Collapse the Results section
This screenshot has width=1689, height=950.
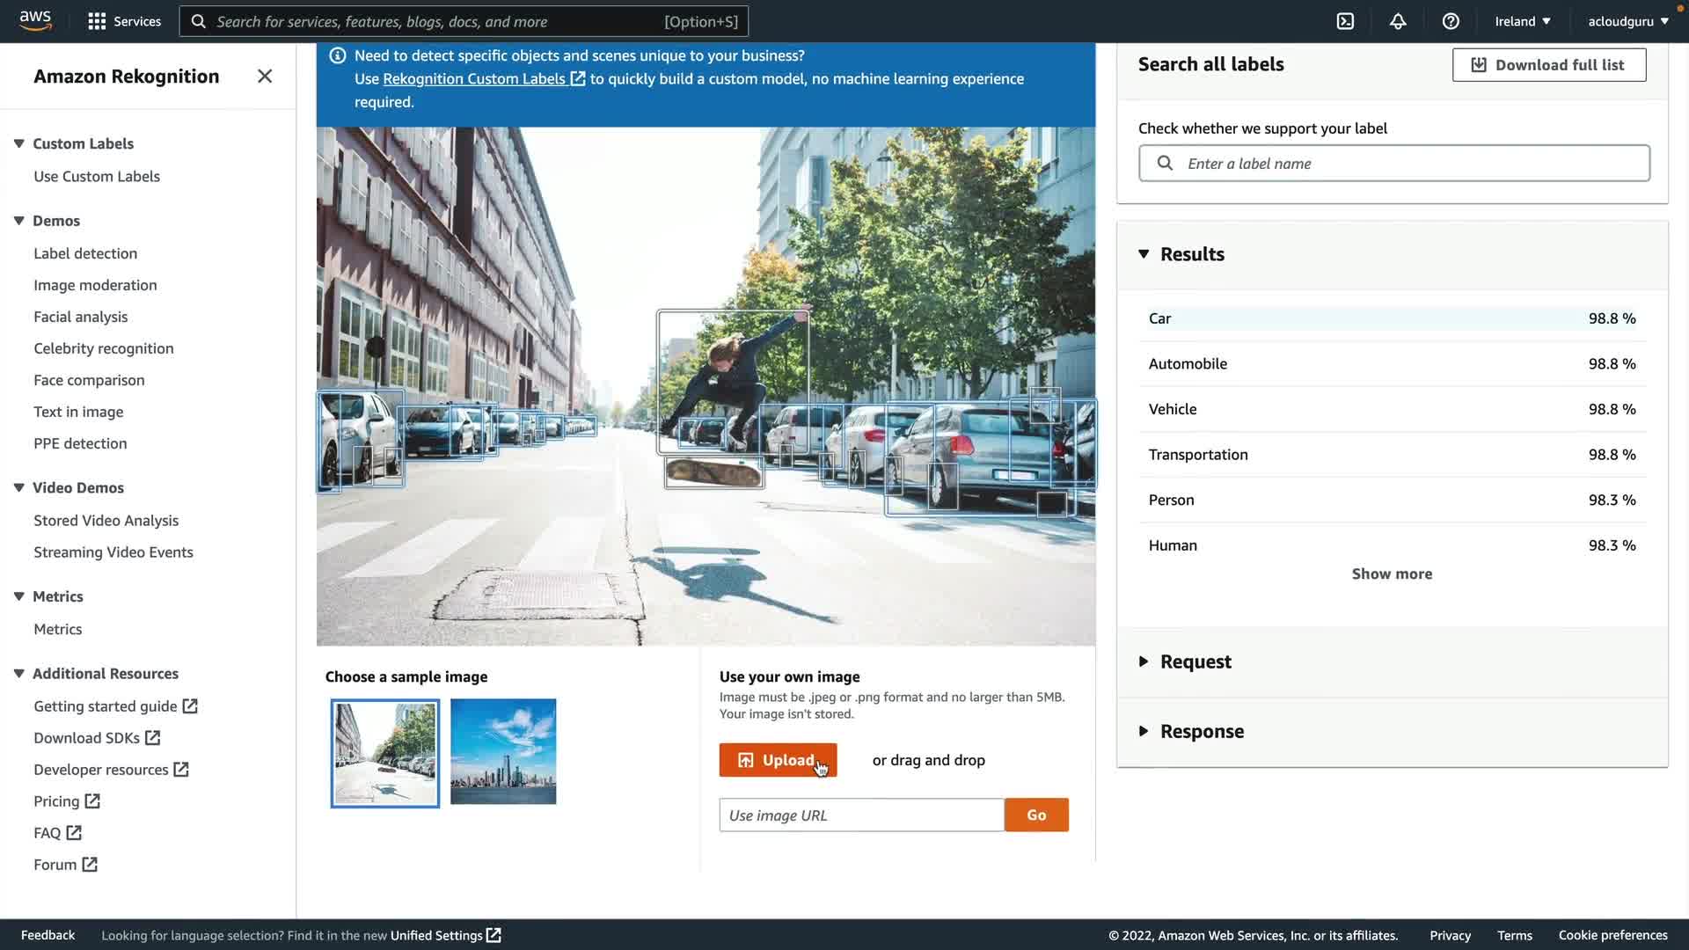coord(1144,254)
